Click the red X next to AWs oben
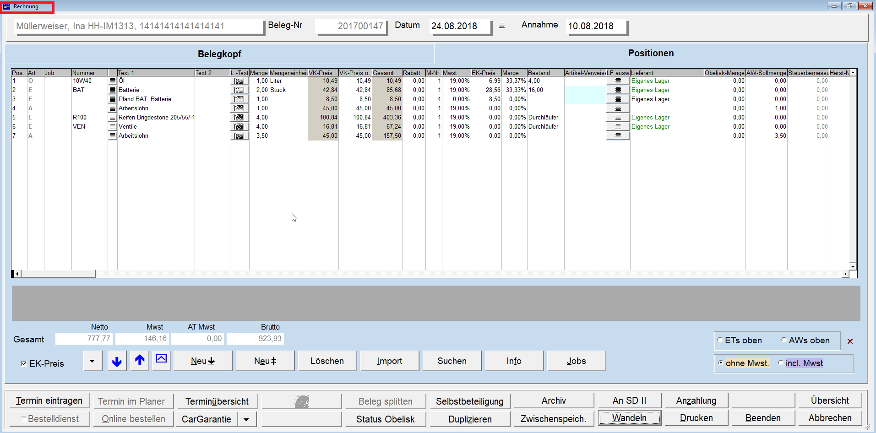 850,341
